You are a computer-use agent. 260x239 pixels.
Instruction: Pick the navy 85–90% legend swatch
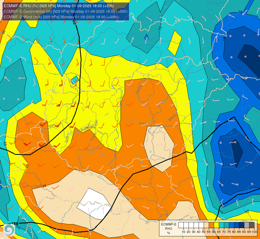tap(242, 225)
